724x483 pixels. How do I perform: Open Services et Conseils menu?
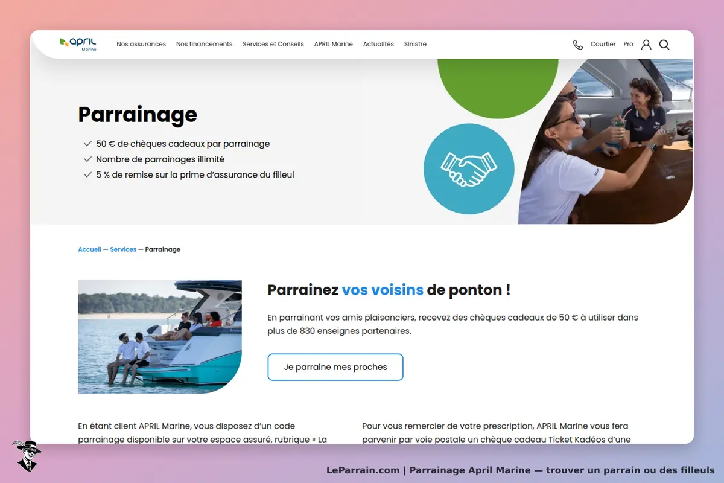point(273,44)
